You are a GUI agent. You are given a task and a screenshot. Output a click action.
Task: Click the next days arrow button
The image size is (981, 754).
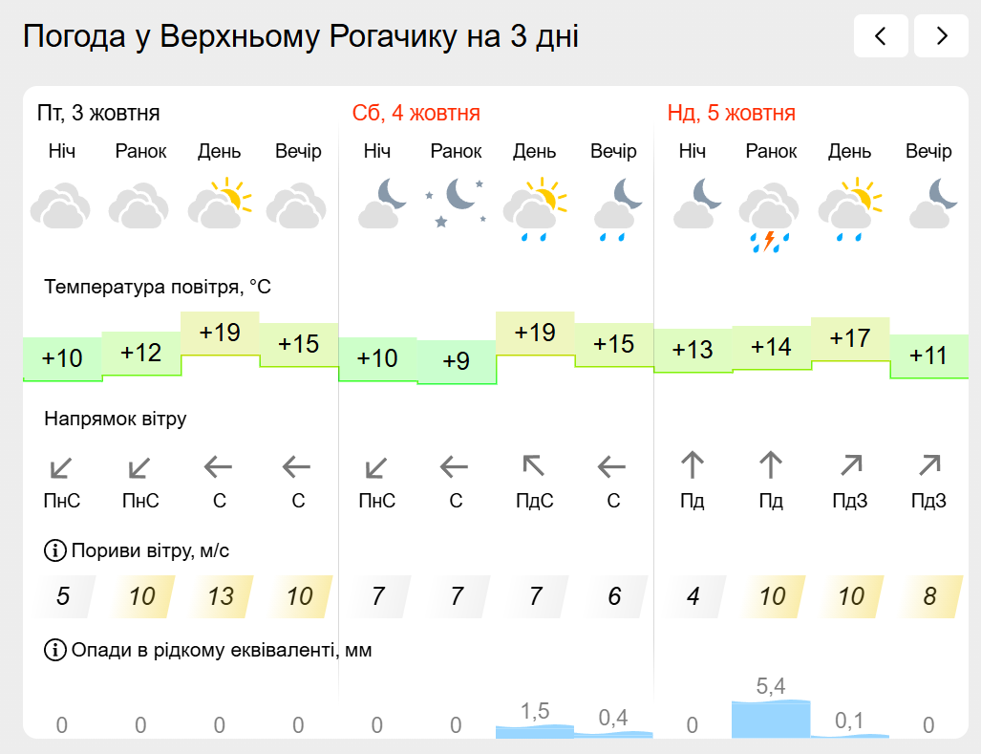[941, 36]
